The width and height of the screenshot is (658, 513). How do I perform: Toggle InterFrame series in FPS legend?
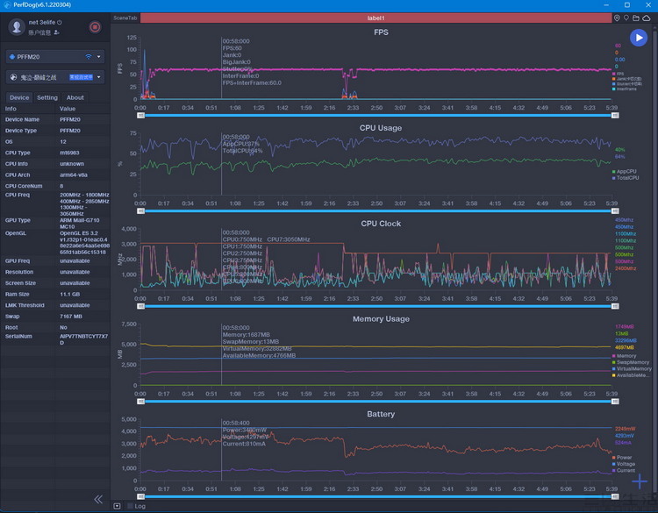(625, 89)
